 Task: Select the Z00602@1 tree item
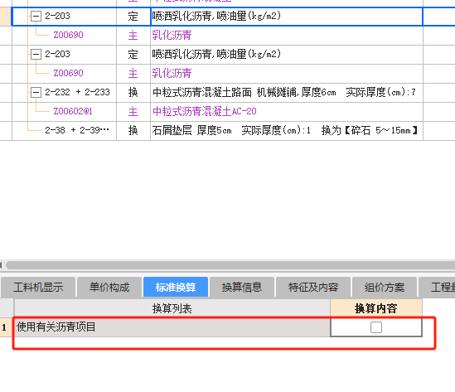click(73, 111)
